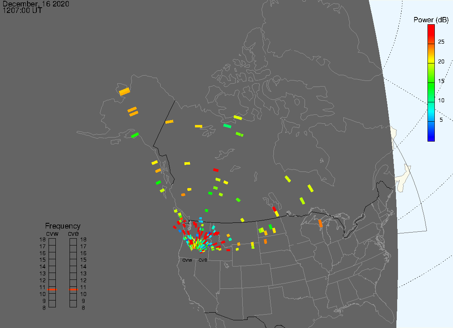
Task: Click the 11 label right of cve scale
Action: pyautogui.click(x=83, y=287)
